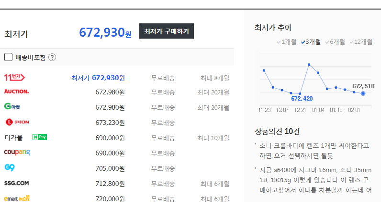Image resolution: width=381 pixels, height=205 pixels.
Task: Open emart mall's 720,000원 price link
Action: coord(110,199)
